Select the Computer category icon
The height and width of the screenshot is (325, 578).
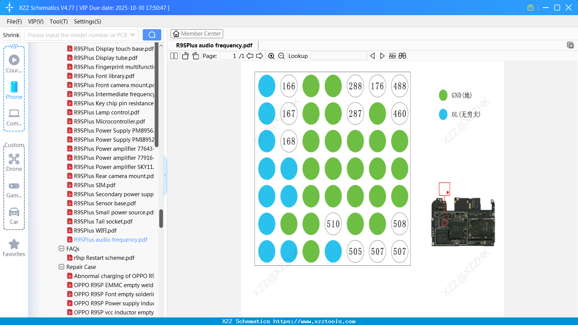point(14,117)
